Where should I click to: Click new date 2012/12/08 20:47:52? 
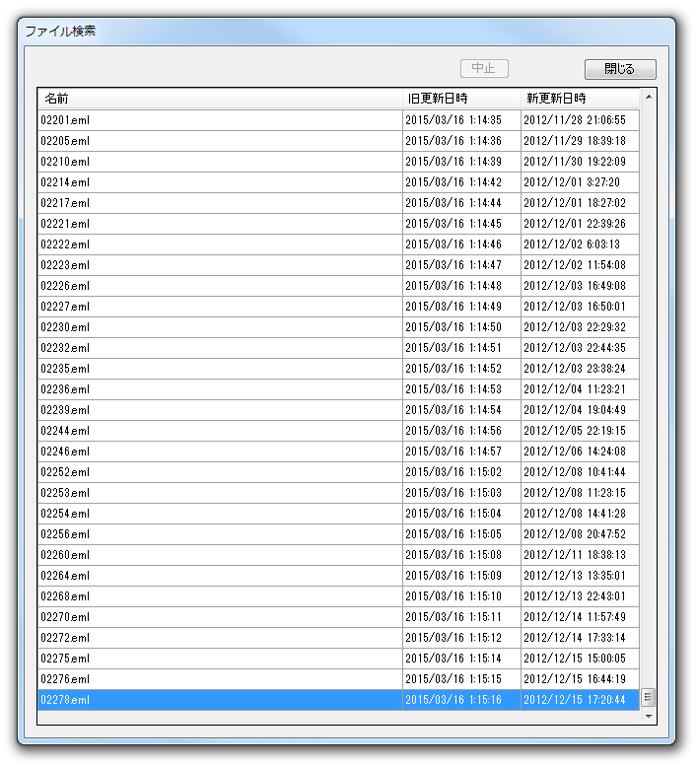[575, 534]
